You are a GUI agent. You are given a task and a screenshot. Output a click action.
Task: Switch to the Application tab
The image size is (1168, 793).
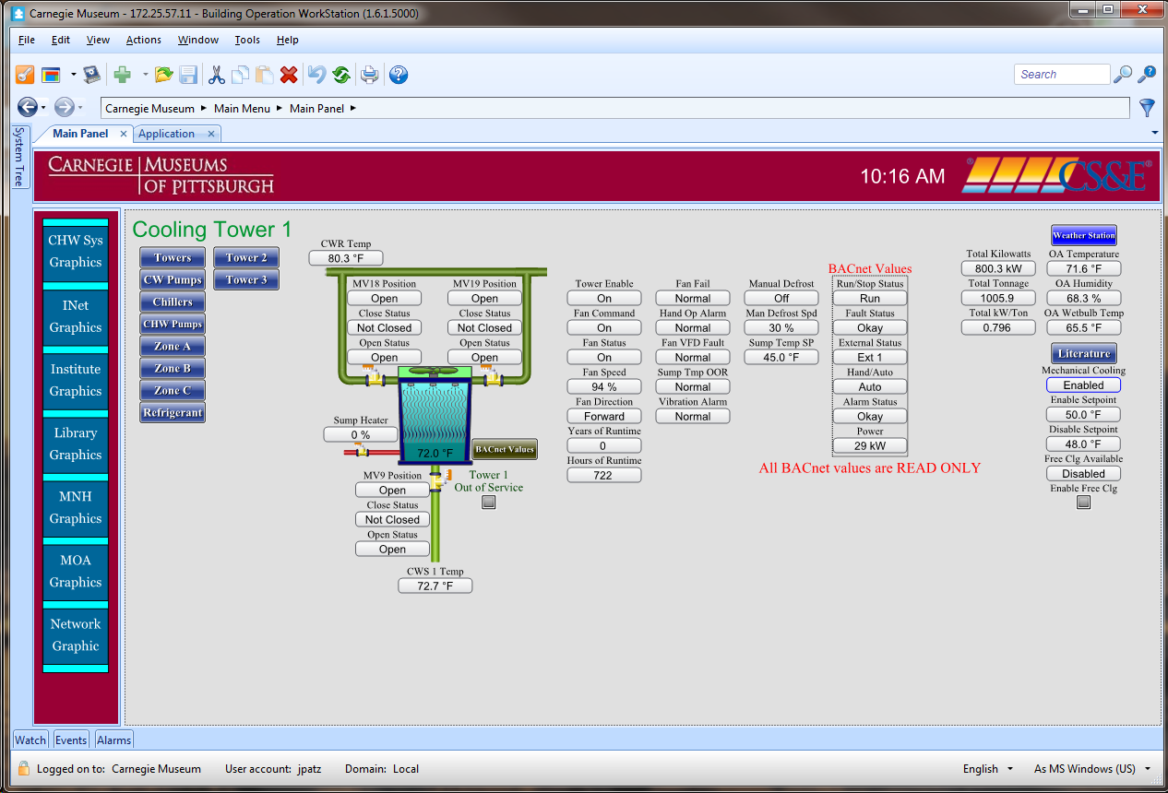tap(167, 134)
